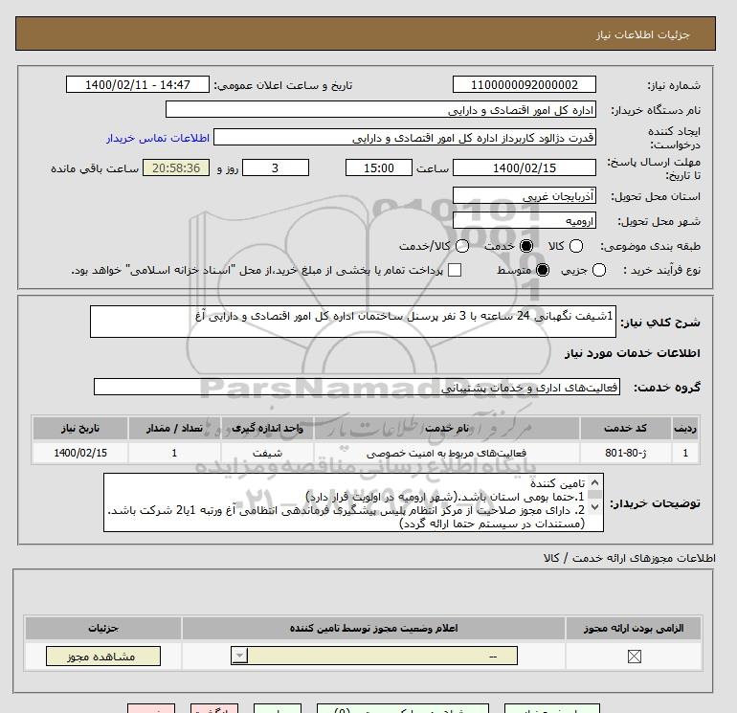
Task: Open the اطلاعات تماس خریدار link
Action: click(x=158, y=138)
